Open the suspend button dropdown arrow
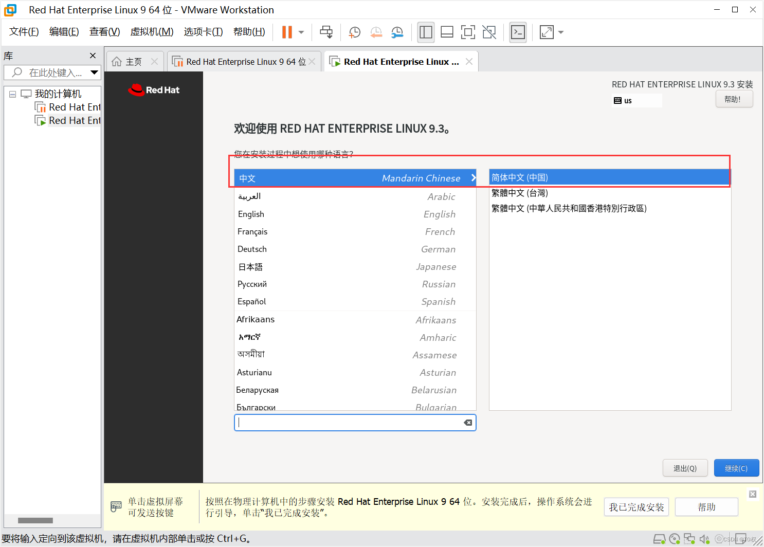The image size is (764, 547). (x=301, y=32)
